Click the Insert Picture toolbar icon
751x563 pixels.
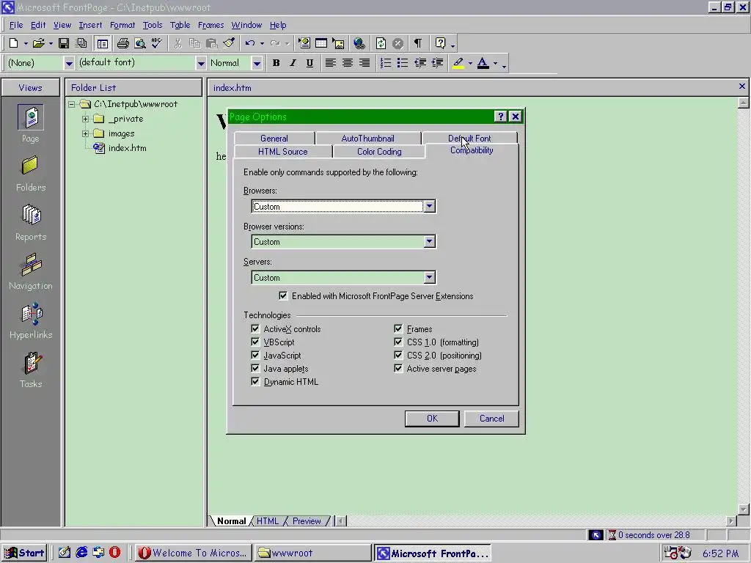coord(339,43)
